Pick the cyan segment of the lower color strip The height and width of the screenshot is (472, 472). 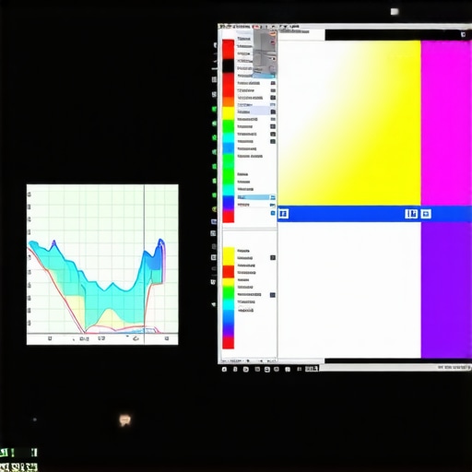[x=228, y=305]
